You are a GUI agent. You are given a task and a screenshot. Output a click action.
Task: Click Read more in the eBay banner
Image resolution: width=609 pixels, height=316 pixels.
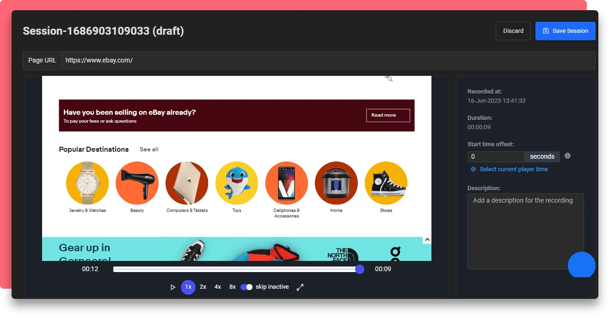pyautogui.click(x=388, y=115)
